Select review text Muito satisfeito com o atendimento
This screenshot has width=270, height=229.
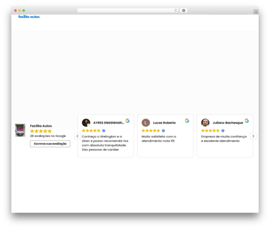click(x=159, y=139)
